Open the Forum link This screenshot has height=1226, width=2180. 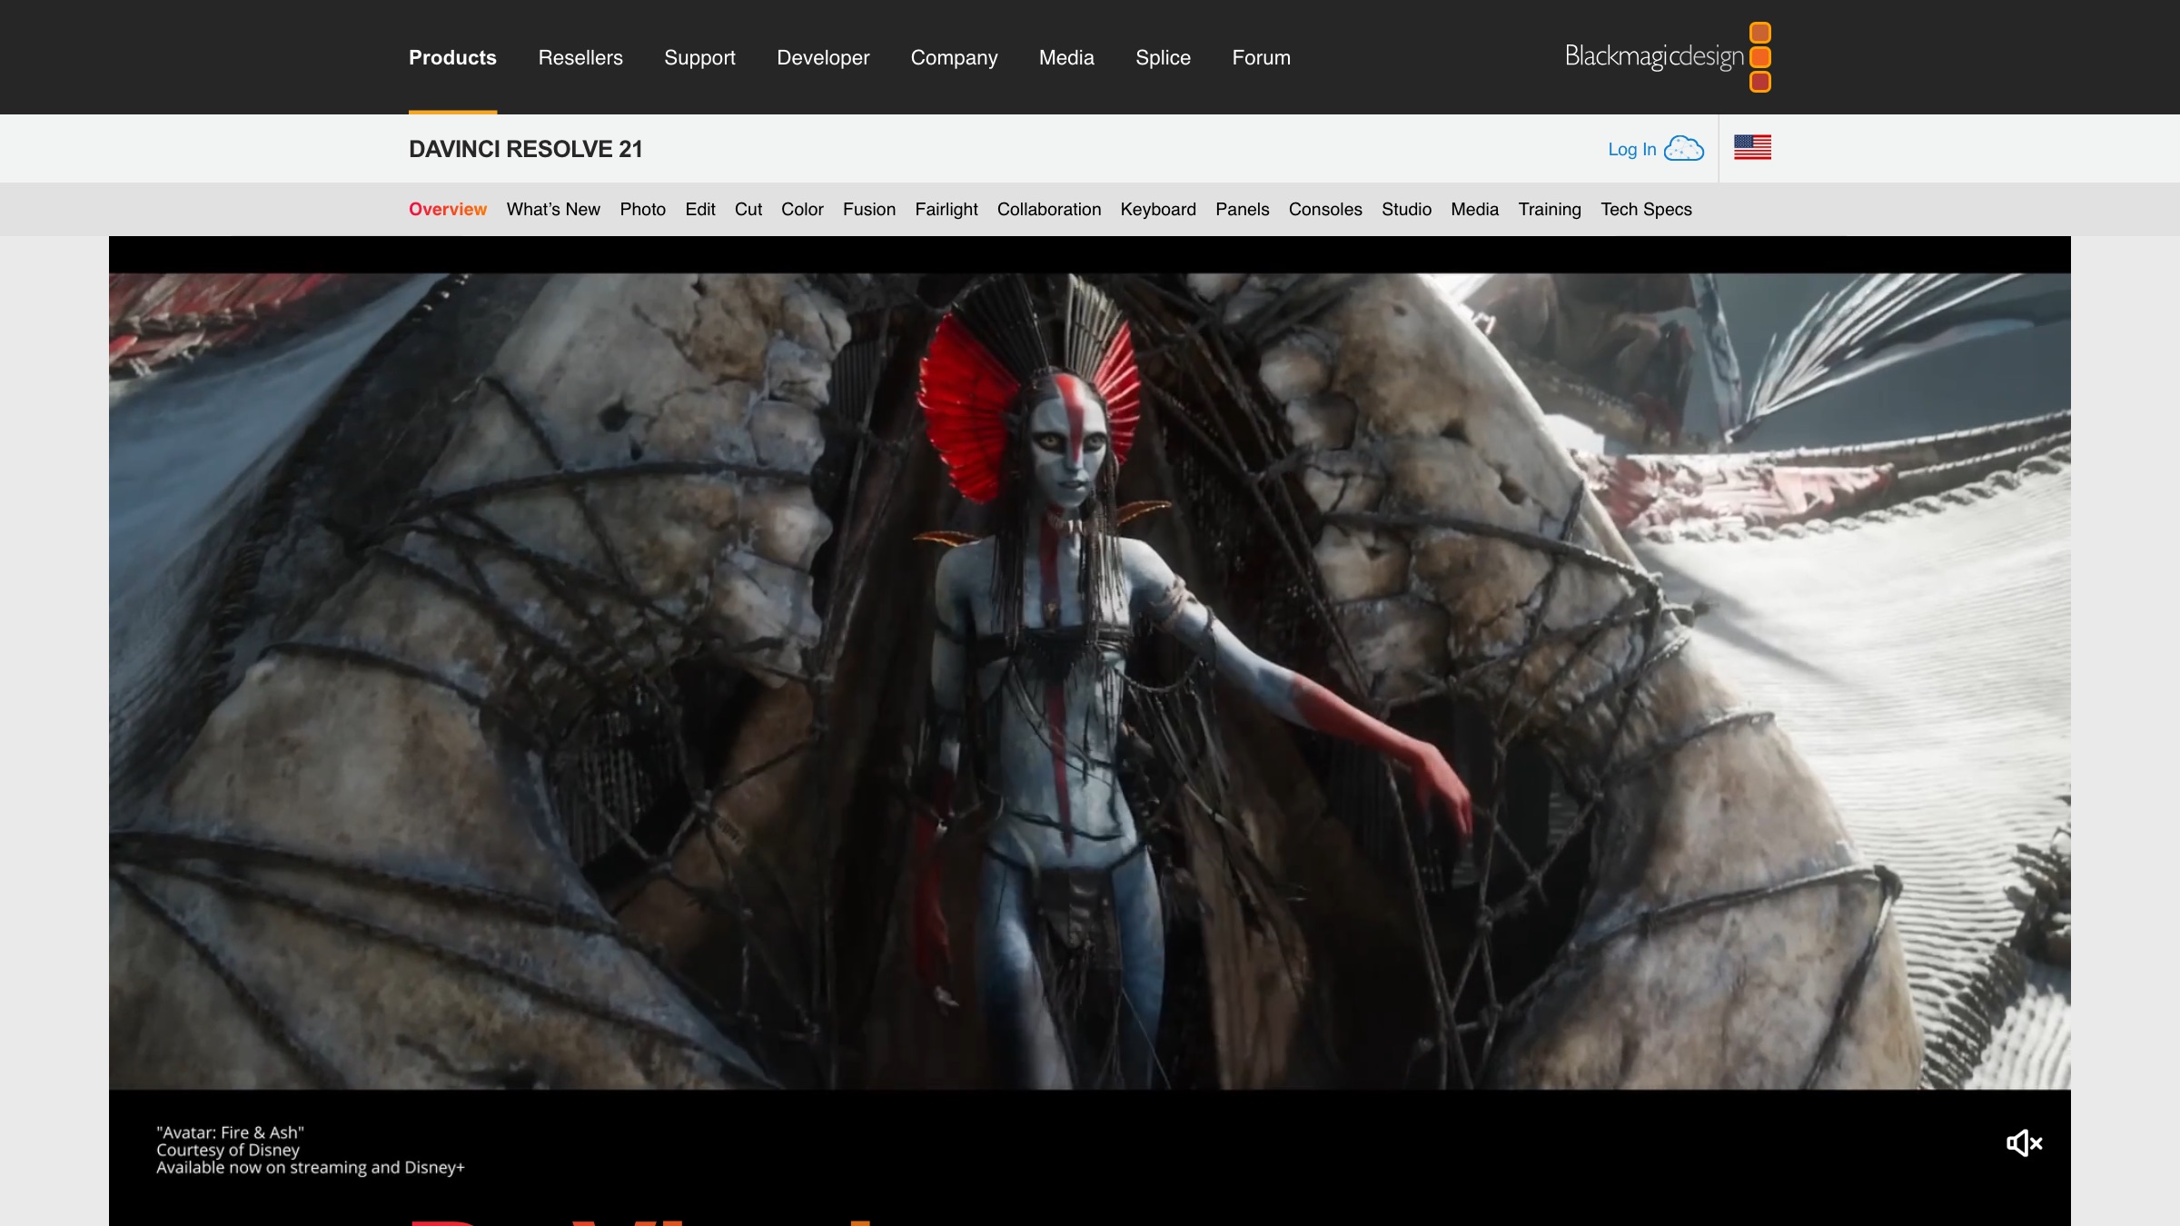1261,57
